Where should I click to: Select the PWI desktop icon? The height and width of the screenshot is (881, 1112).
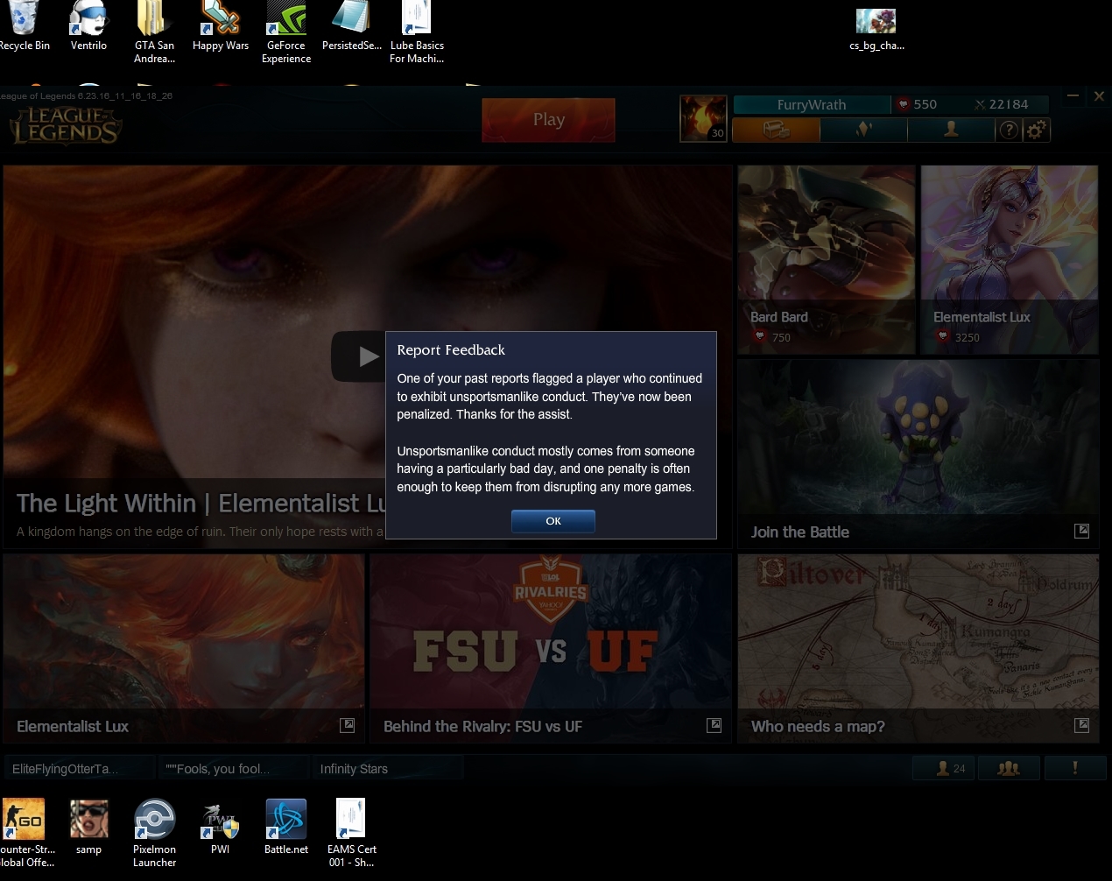pos(221,828)
